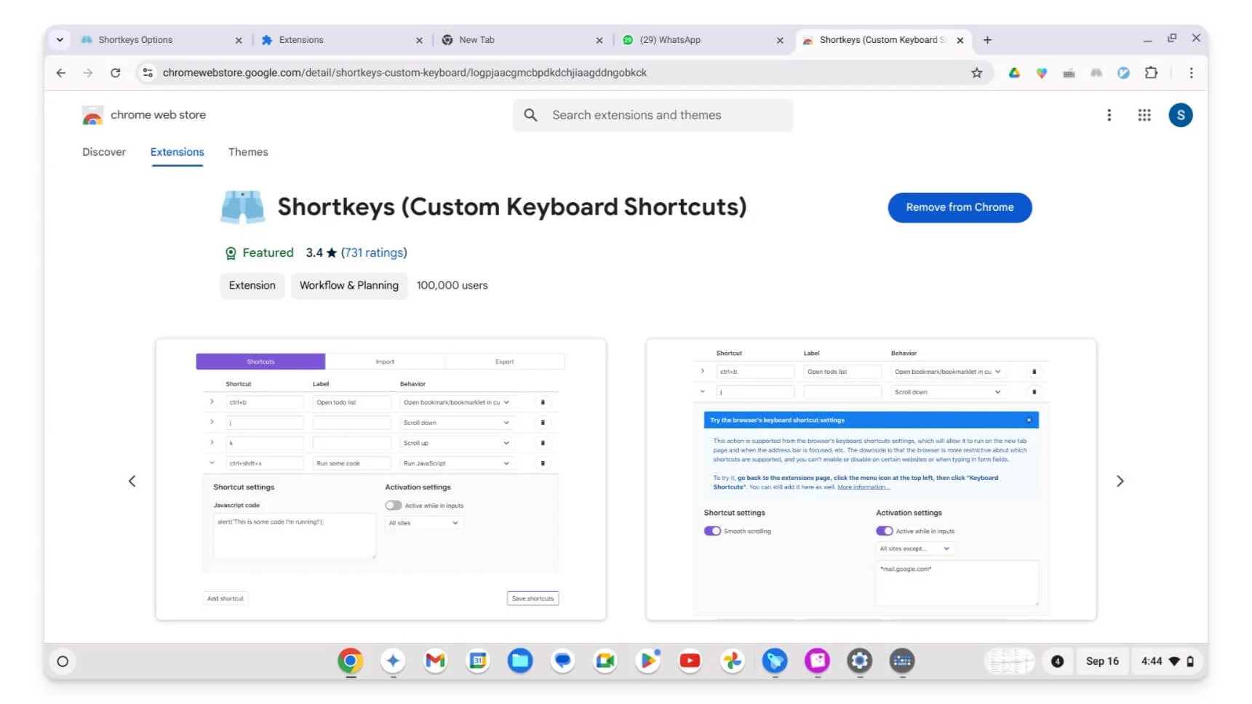
Task: Open the Extensions puzzle icon in toolbar
Action: tap(1151, 73)
